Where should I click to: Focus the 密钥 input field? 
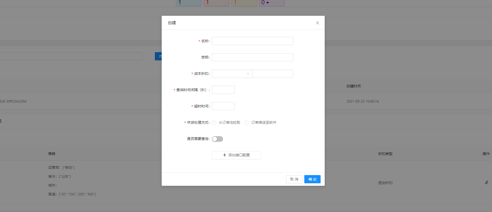(x=253, y=57)
